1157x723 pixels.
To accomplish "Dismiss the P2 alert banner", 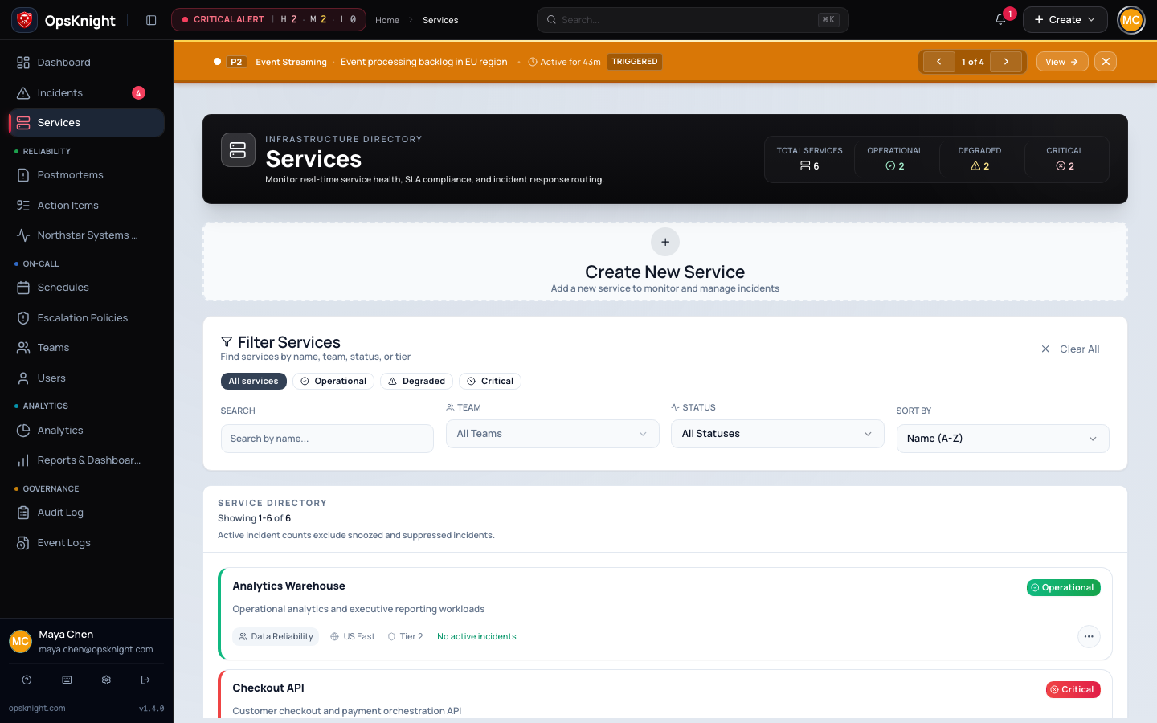I will pos(1106,62).
